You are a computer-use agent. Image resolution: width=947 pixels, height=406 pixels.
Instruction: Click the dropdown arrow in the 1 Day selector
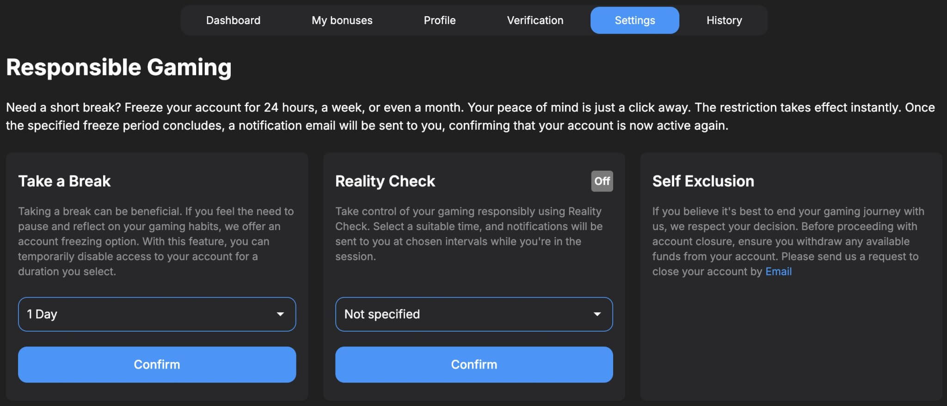coord(280,314)
